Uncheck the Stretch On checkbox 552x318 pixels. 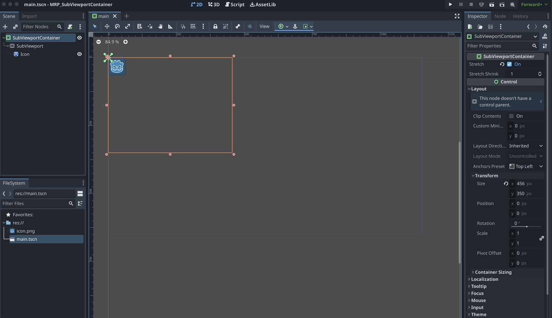[509, 64]
